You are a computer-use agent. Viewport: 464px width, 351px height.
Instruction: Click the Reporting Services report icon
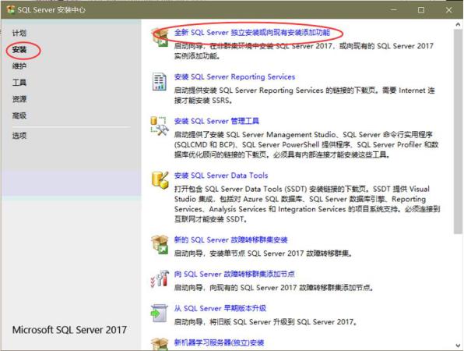[x=159, y=82]
